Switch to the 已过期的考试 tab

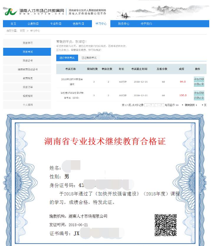[x=89, y=58]
